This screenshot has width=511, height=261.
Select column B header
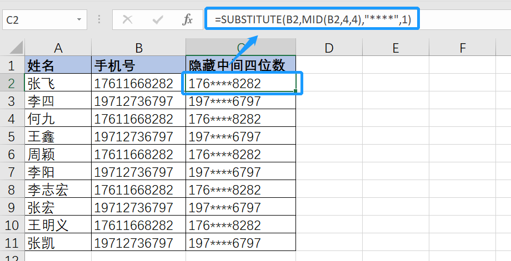pyautogui.click(x=138, y=48)
